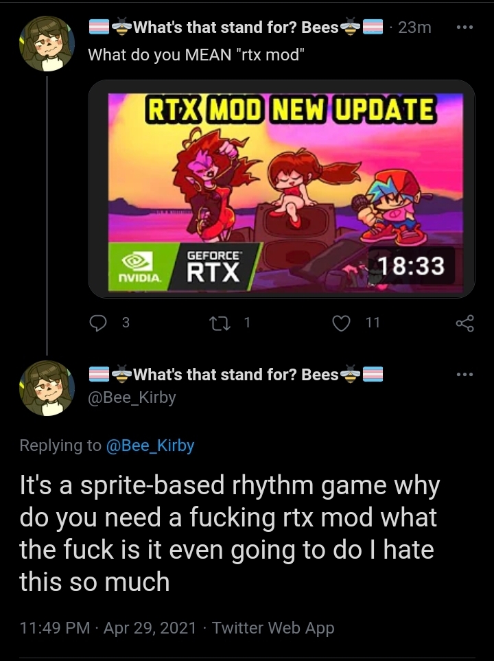Viewport: 494px width, 661px height.
Task: Click the 18:33 video duration badge
Action: (x=411, y=266)
